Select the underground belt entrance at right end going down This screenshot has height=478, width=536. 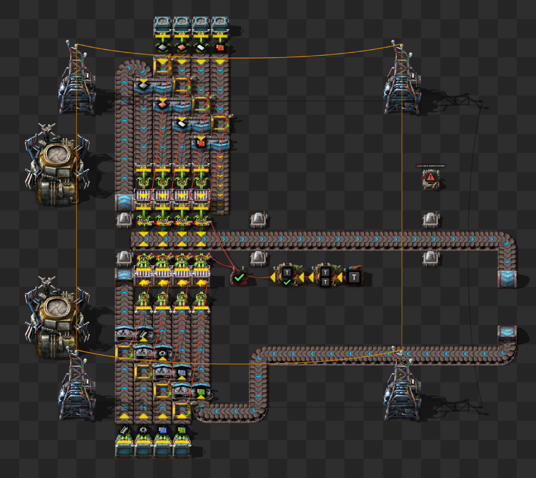pyautogui.click(x=507, y=279)
